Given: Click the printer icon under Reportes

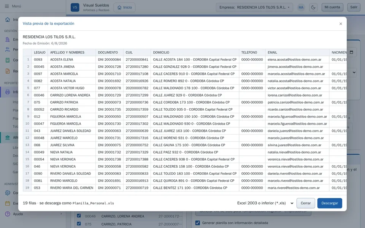Looking at the screenshot, I should [8, 92].
